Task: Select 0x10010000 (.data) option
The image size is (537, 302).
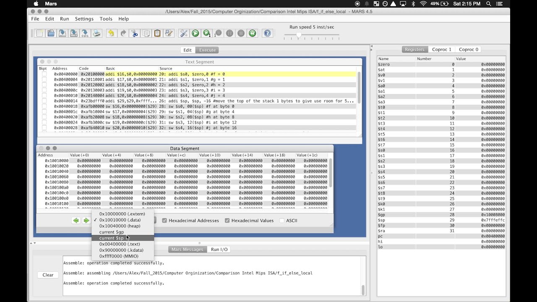Action: tap(123, 220)
